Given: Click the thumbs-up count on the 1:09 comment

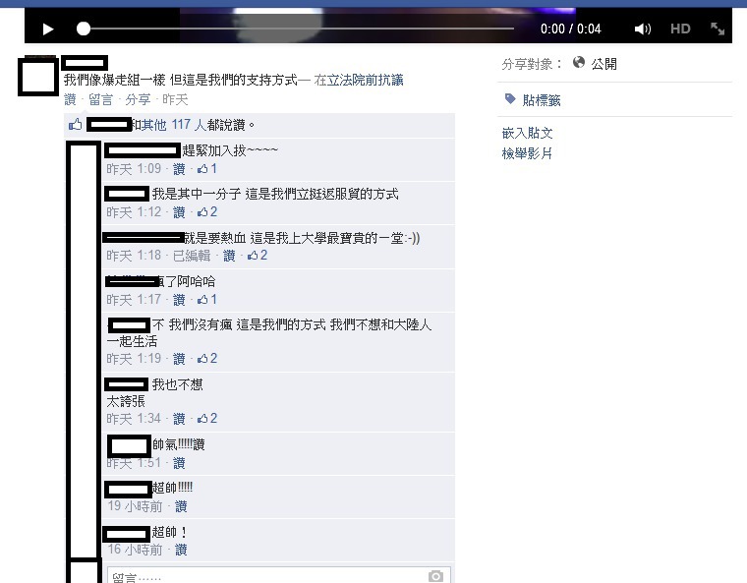Looking at the screenshot, I should coord(207,169).
